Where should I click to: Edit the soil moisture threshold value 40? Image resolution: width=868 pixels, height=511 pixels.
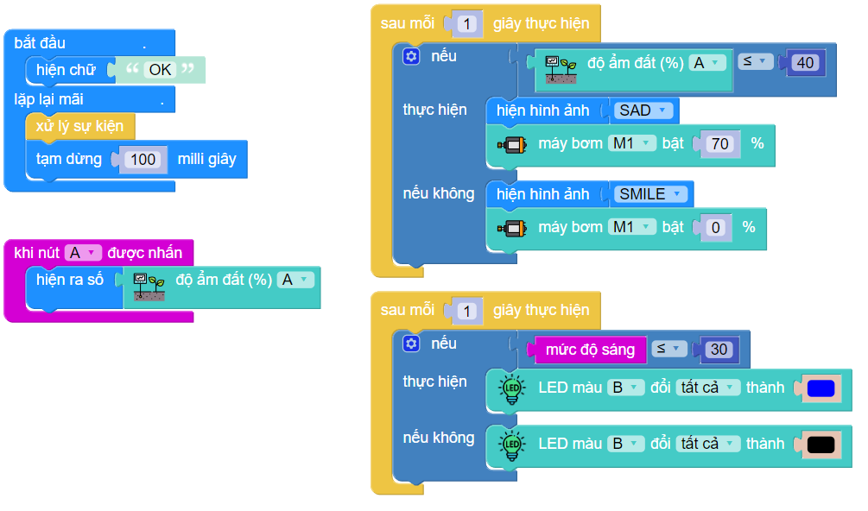pyautogui.click(x=805, y=63)
